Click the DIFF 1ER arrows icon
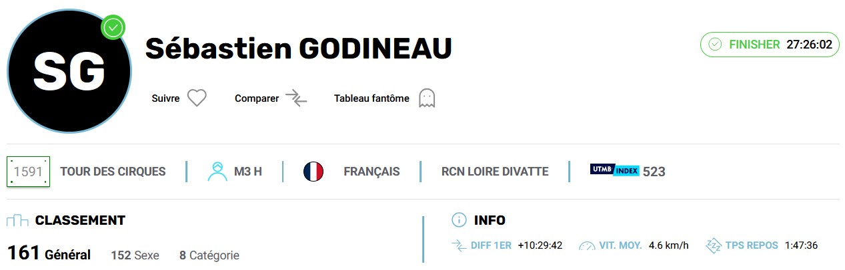The image size is (845, 270). [x=459, y=245]
